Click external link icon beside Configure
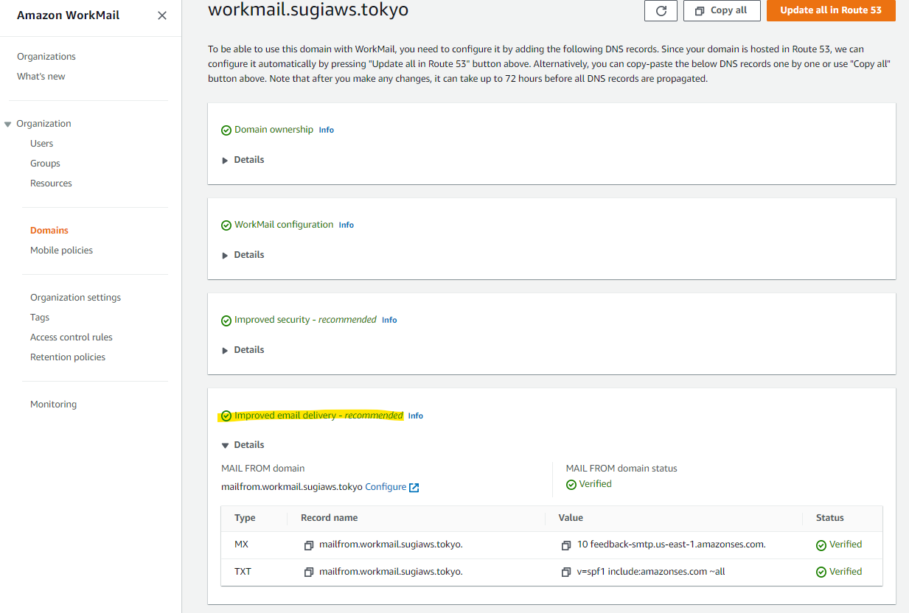The image size is (909, 613). (414, 488)
